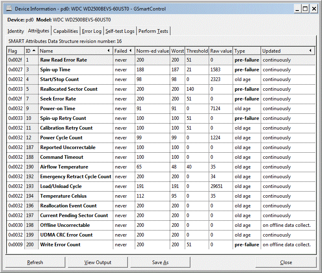This screenshot has height=273, width=322.
Task: Click the Close button at the bottom
Action: click(286, 262)
